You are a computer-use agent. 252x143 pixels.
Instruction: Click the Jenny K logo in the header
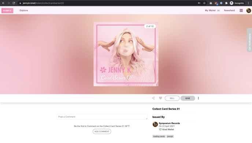[x=7, y=11]
